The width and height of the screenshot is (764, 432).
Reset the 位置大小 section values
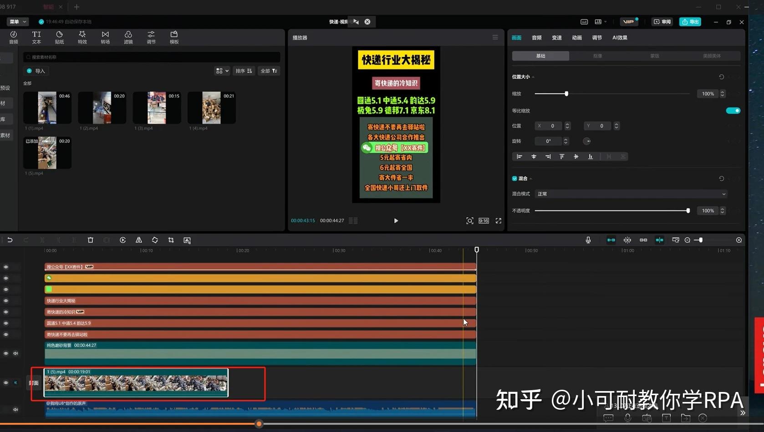point(721,77)
